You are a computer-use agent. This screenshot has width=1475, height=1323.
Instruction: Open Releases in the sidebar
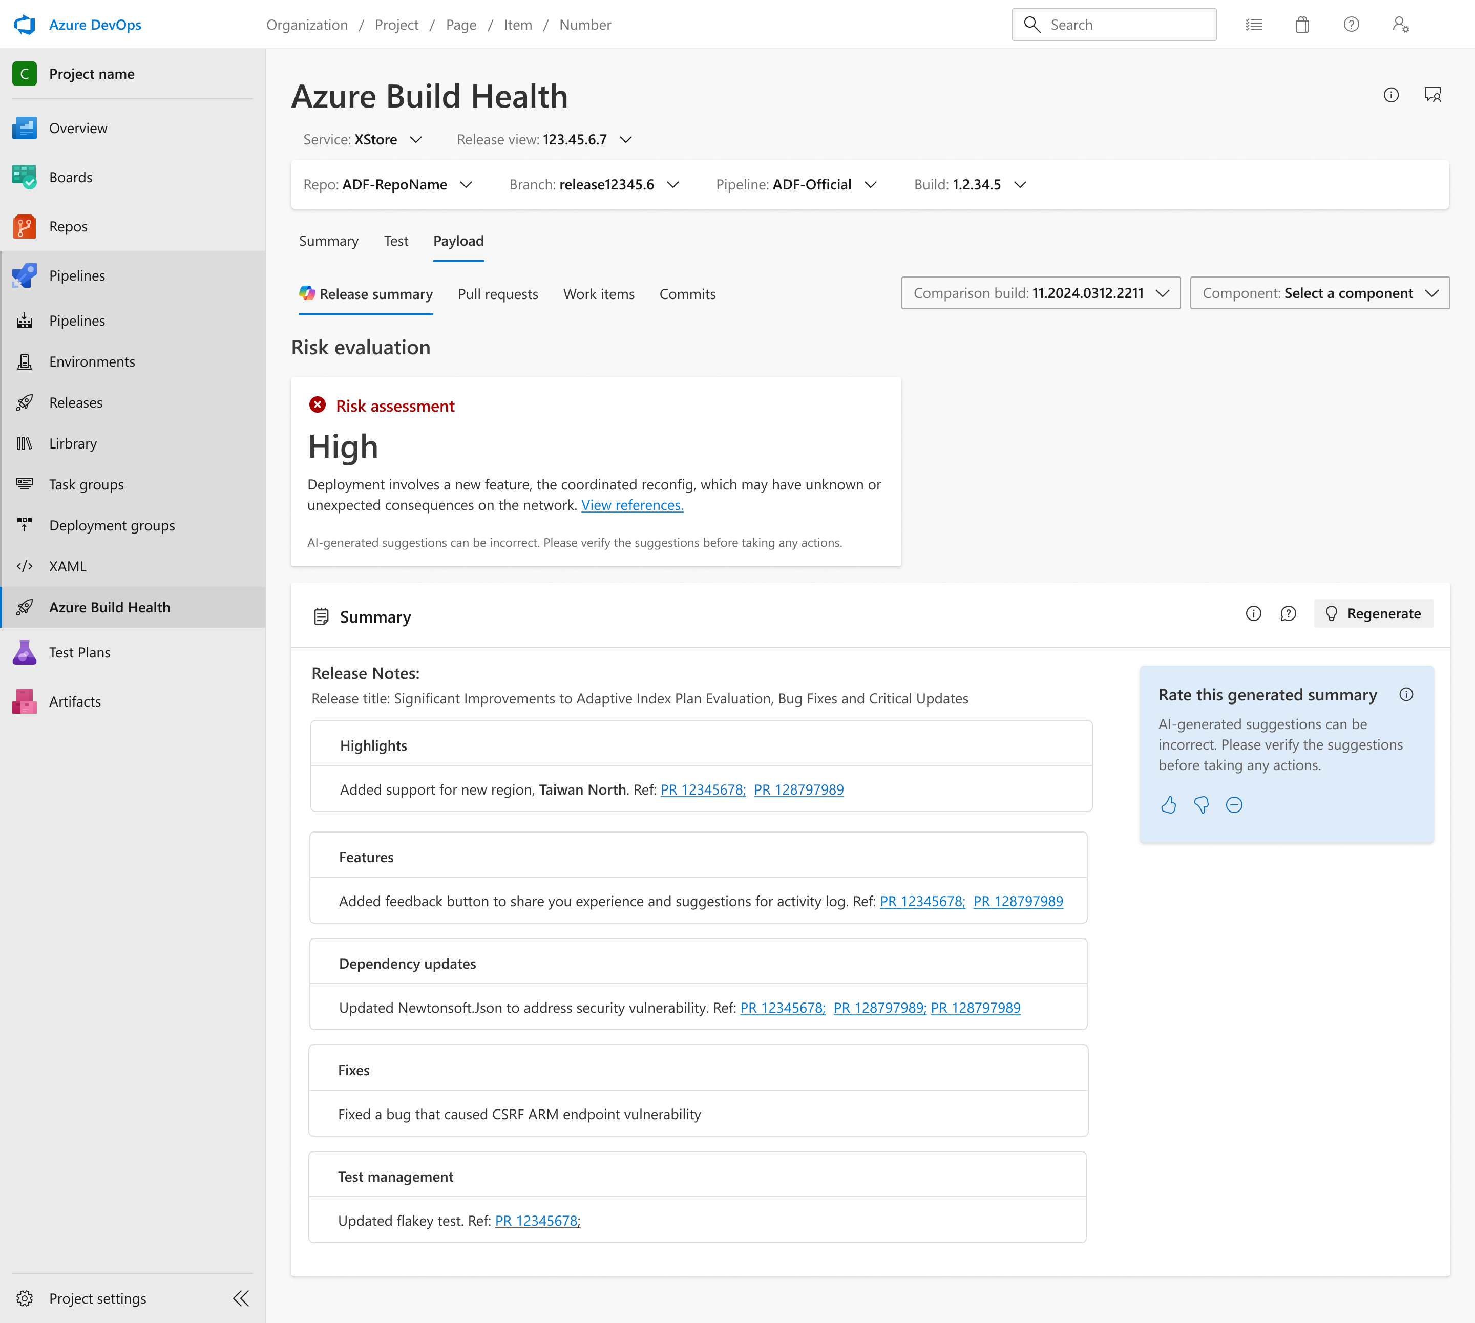click(x=134, y=403)
